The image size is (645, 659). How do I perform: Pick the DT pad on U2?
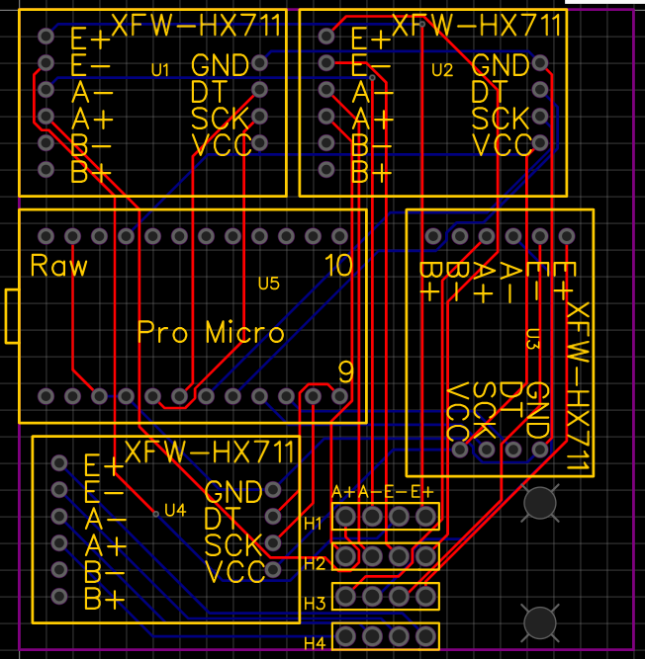[540, 90]
